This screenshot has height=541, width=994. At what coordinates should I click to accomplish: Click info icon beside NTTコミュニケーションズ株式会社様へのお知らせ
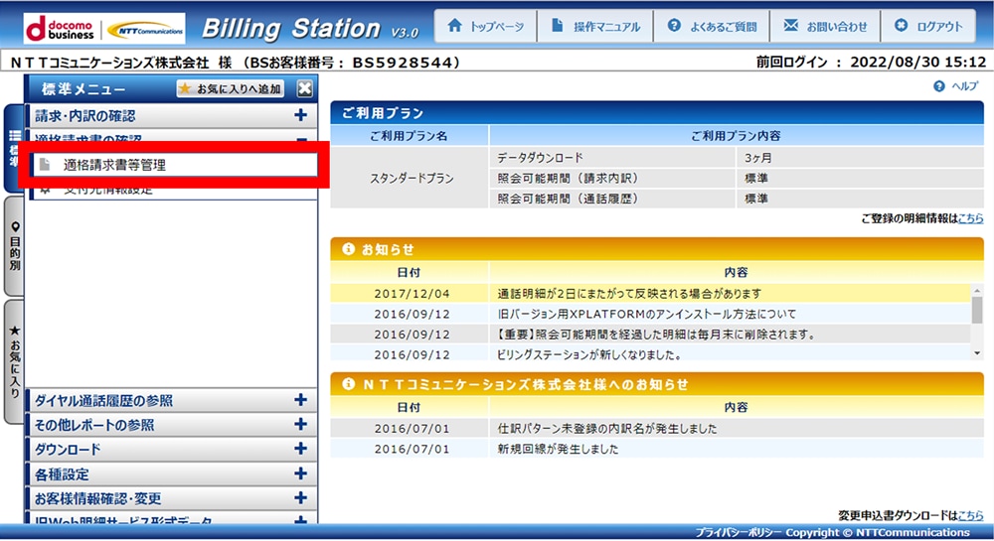click(348, 384)
